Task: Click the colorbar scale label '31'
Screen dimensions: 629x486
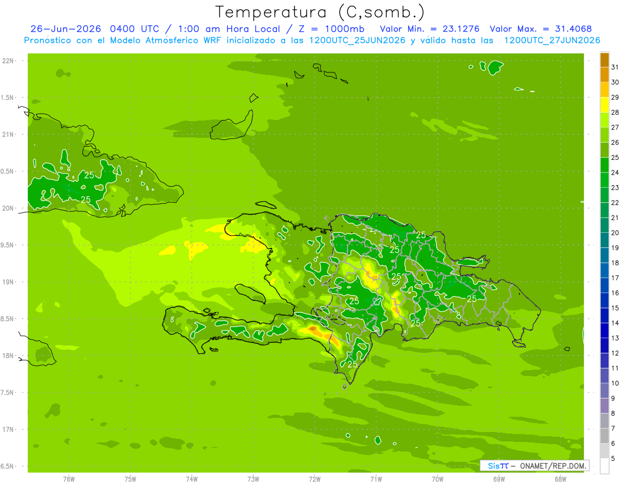Action: (615, 67)
